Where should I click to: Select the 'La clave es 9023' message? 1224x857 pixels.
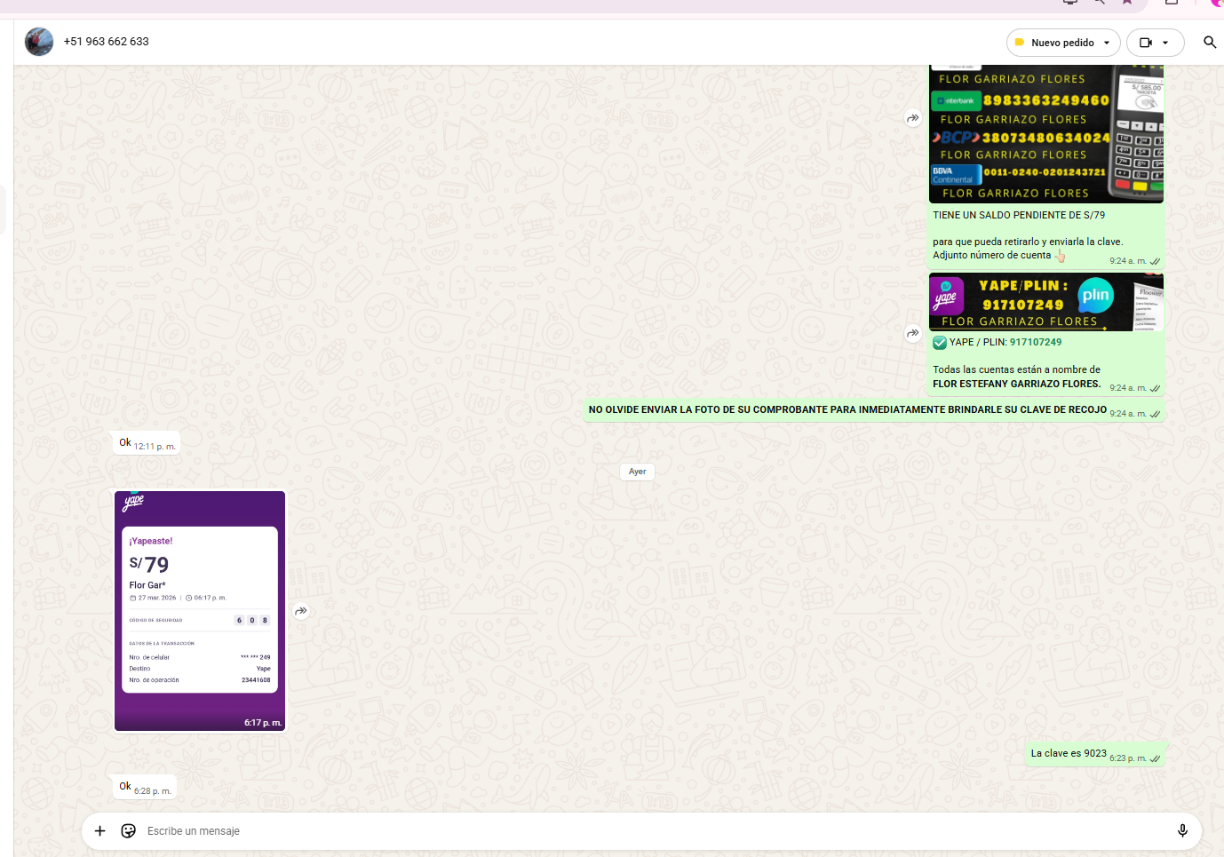[1069, 753]
